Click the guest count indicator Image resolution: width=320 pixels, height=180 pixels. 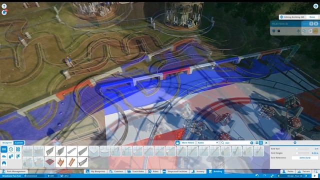coord(64,176)
